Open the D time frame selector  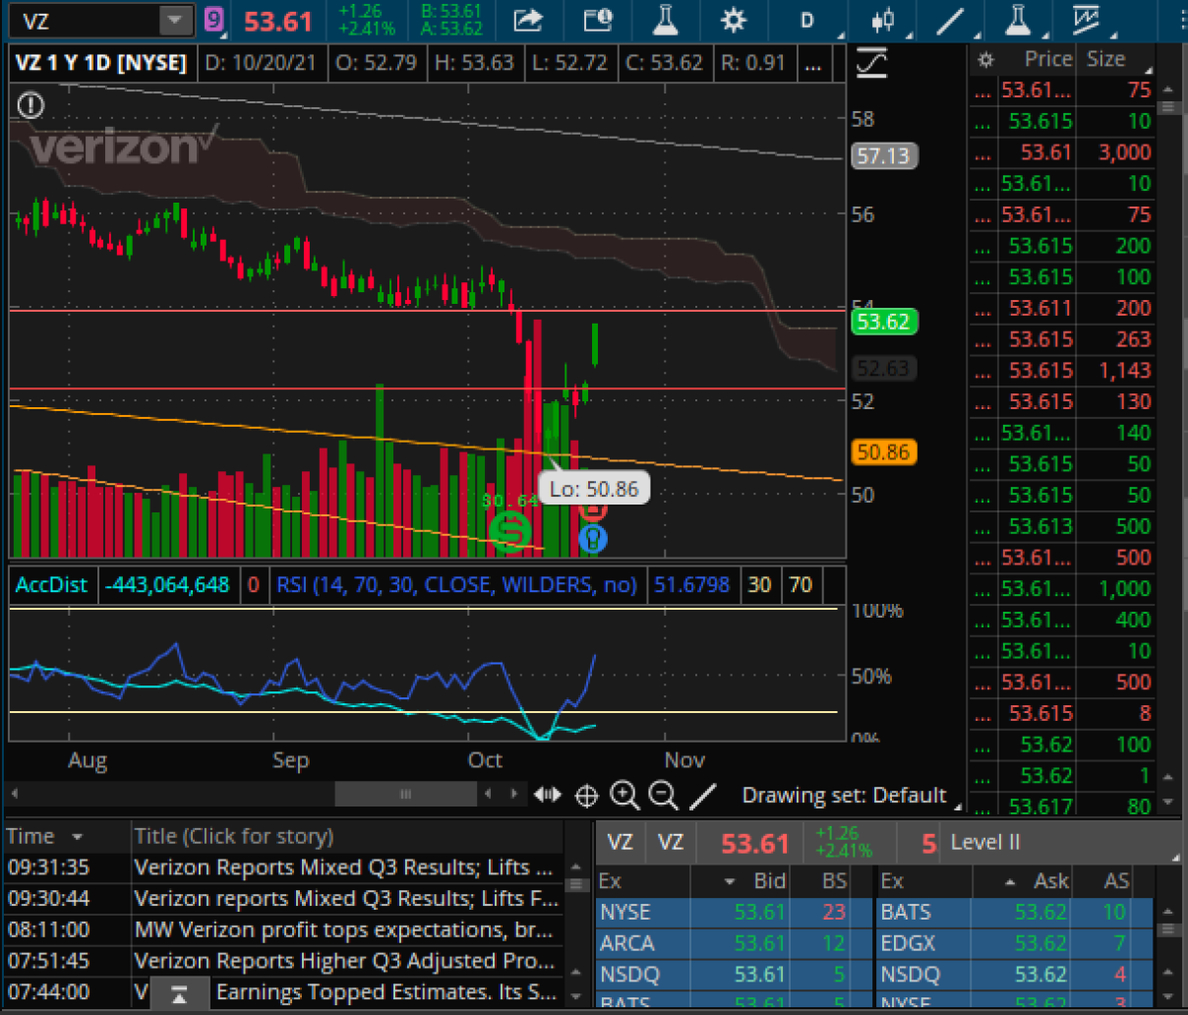point(807,20)
